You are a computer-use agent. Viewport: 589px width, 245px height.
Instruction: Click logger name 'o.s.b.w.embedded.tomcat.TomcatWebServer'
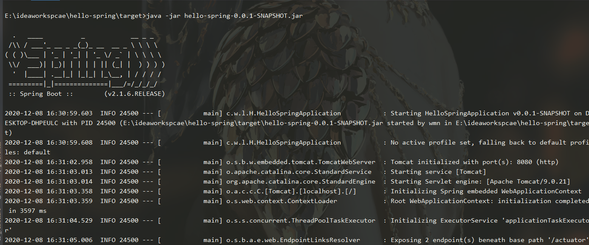[x=301, y=162]
